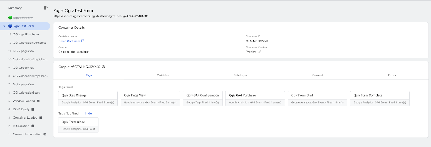This screenshot has height=147, width=431.
Task: Select the Summary item in sidebar
Action: [x=15, y=8]
